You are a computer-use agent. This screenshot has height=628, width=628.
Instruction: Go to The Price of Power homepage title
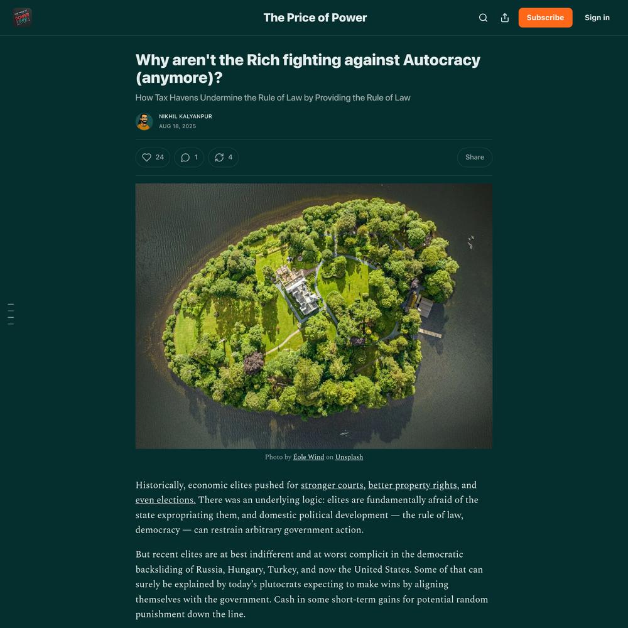click(x=315, y=18)
